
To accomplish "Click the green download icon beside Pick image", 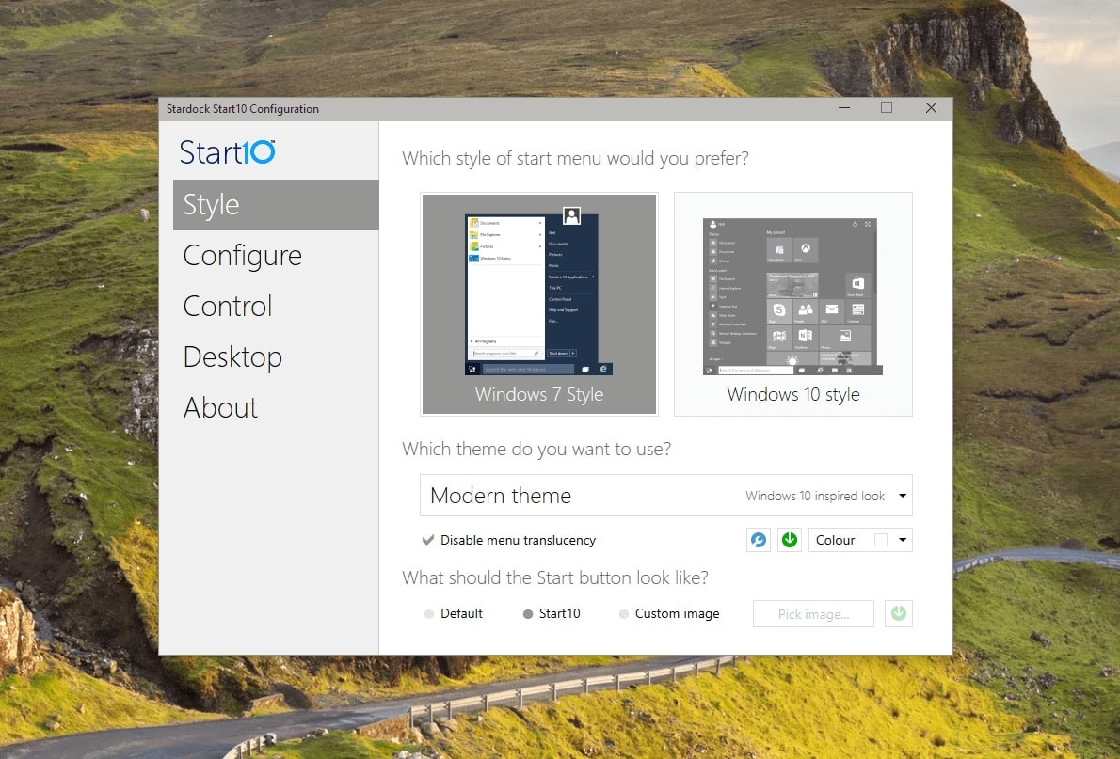I will click(899, 613).
